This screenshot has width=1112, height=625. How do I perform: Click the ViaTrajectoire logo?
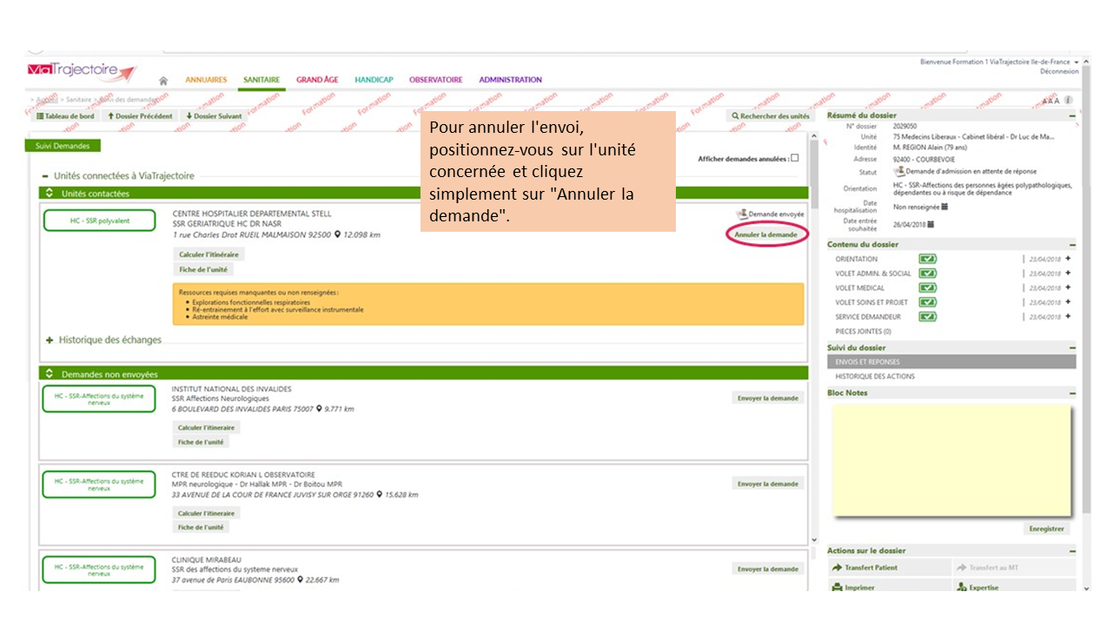[82, 72]
